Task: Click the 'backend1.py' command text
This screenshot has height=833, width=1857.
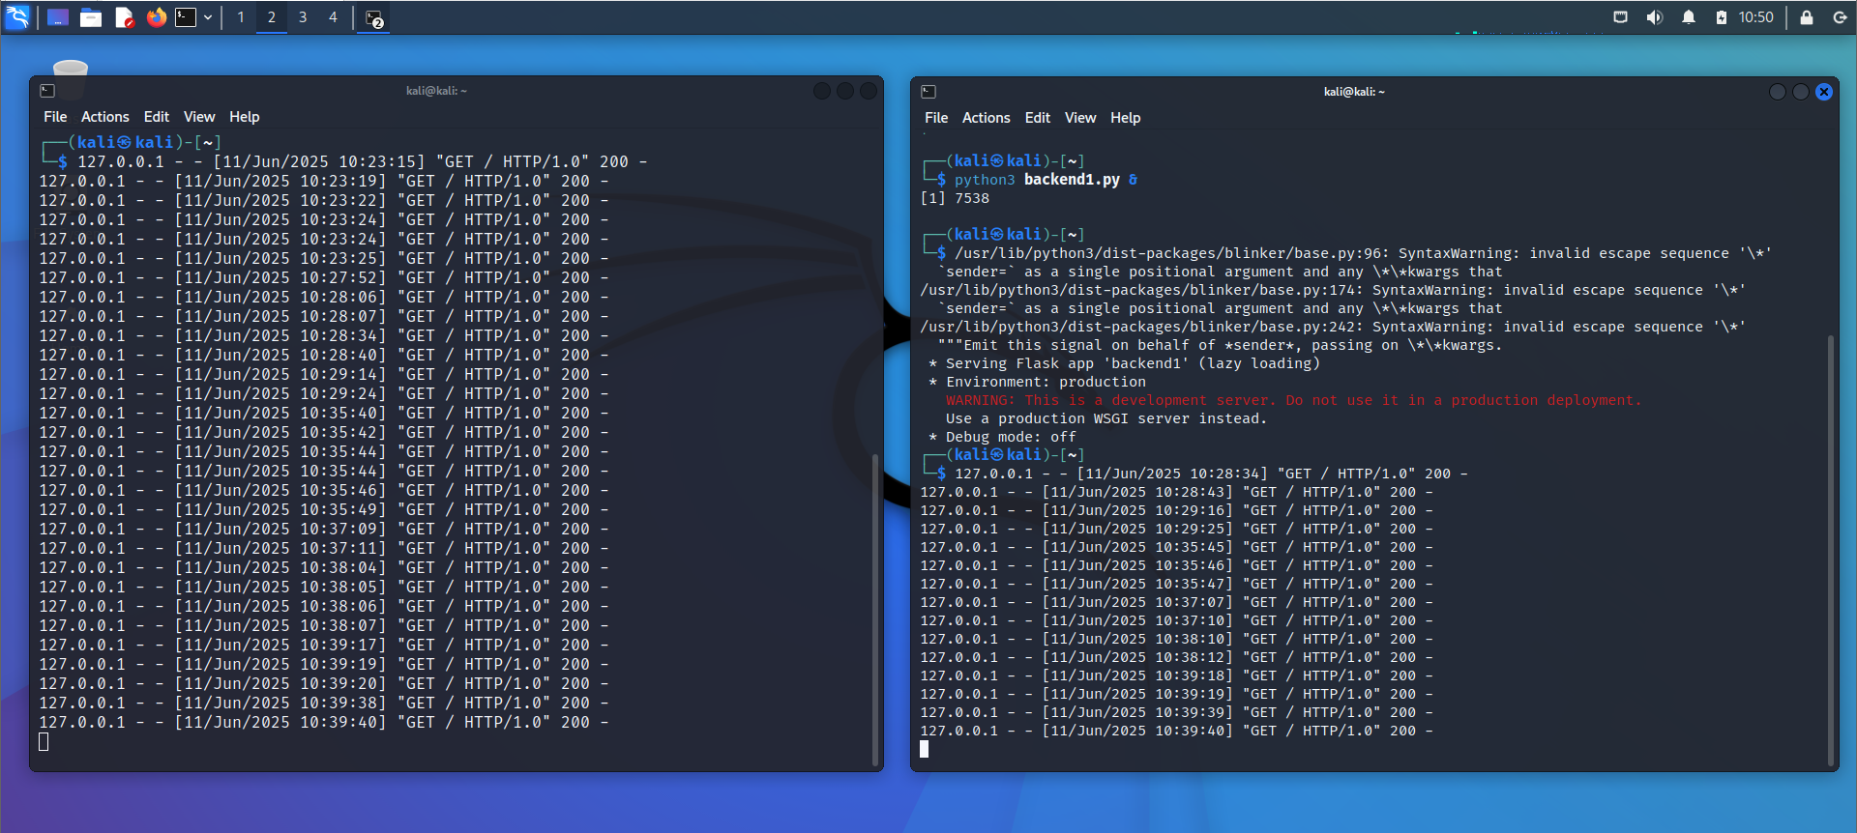Action: point(1072,180)
